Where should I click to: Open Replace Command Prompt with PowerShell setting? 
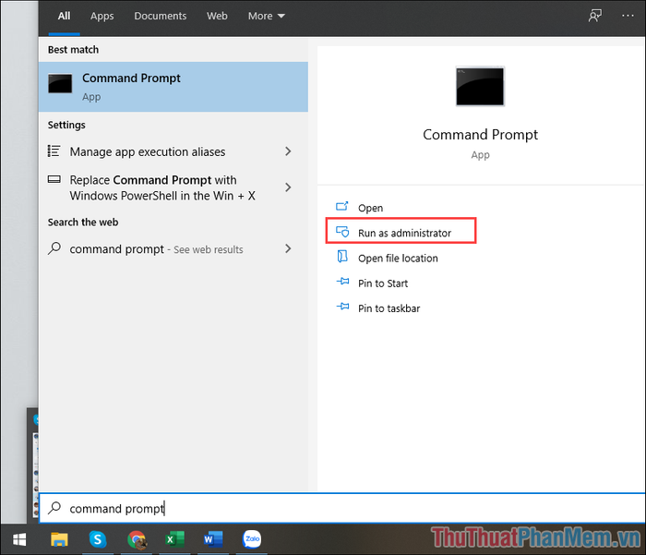(x=173, y=187)
